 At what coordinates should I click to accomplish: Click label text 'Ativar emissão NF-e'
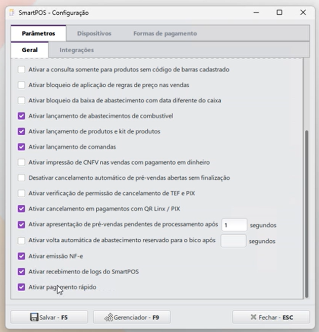56,256
